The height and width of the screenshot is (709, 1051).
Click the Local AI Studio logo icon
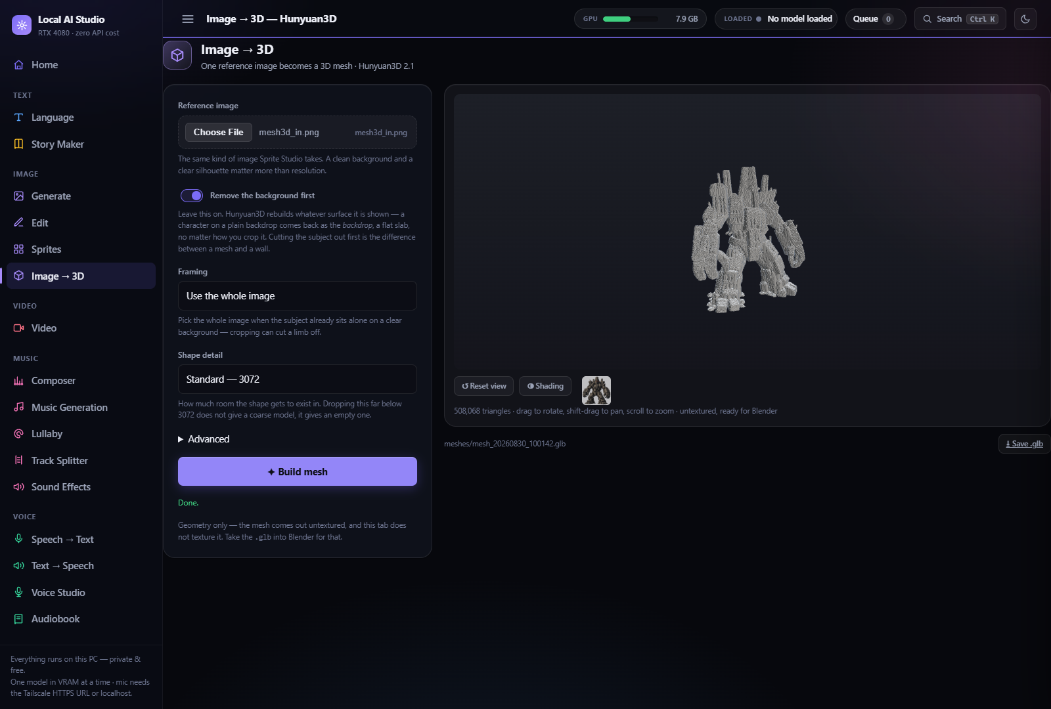(x=22, y=25)
